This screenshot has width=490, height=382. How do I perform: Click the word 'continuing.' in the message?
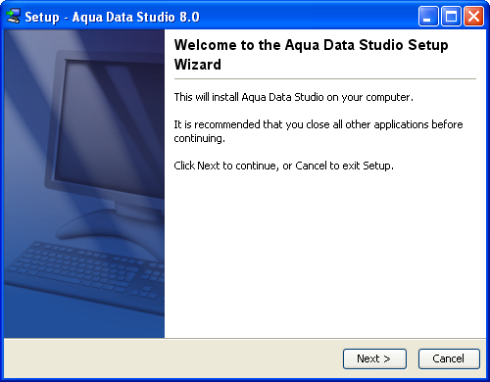click(x=199, y=138)
